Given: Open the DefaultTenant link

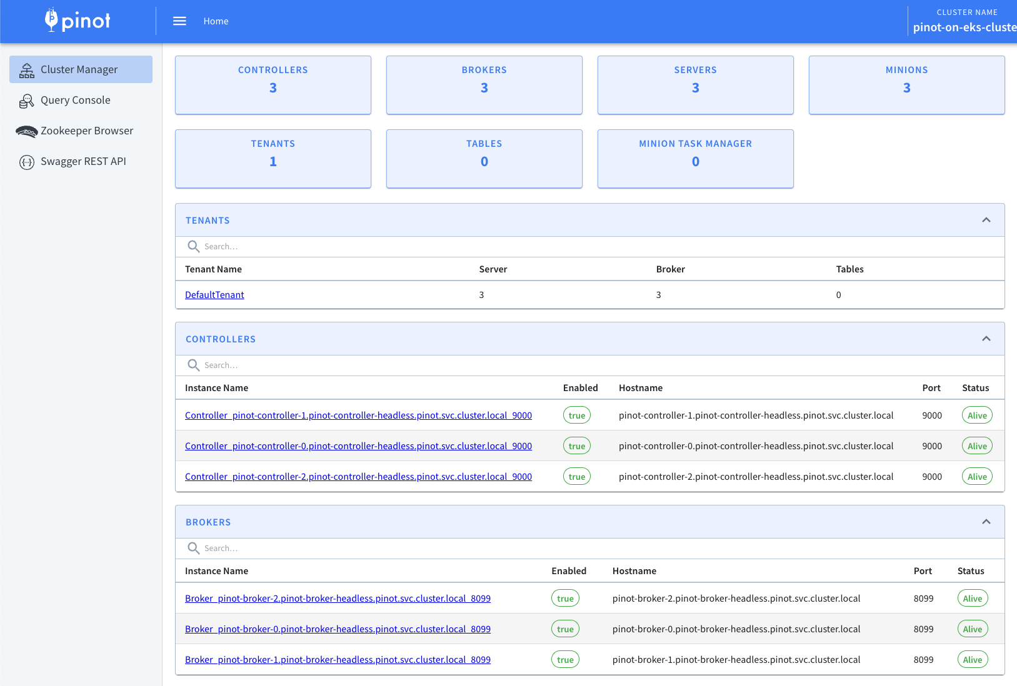Looking at the screenshot, I should 214,295.
